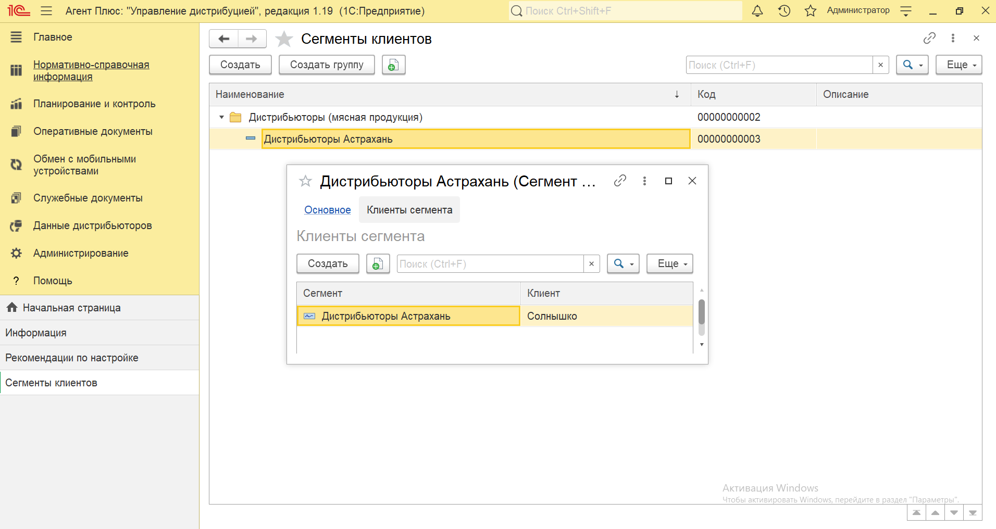This screenshot has height=529, width=996.
Task: Close the Дистрибьюторы Астрахань dialog
Action: click(x=692, y=181)
